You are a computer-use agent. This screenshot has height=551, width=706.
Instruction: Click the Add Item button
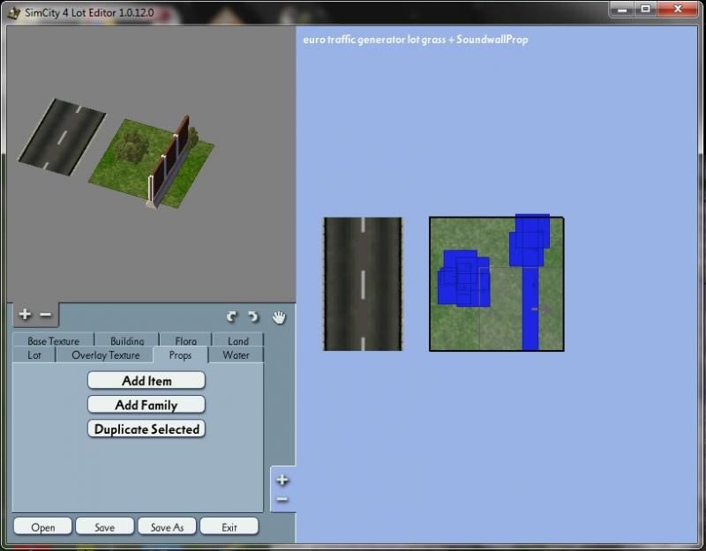tap(146, 381)
